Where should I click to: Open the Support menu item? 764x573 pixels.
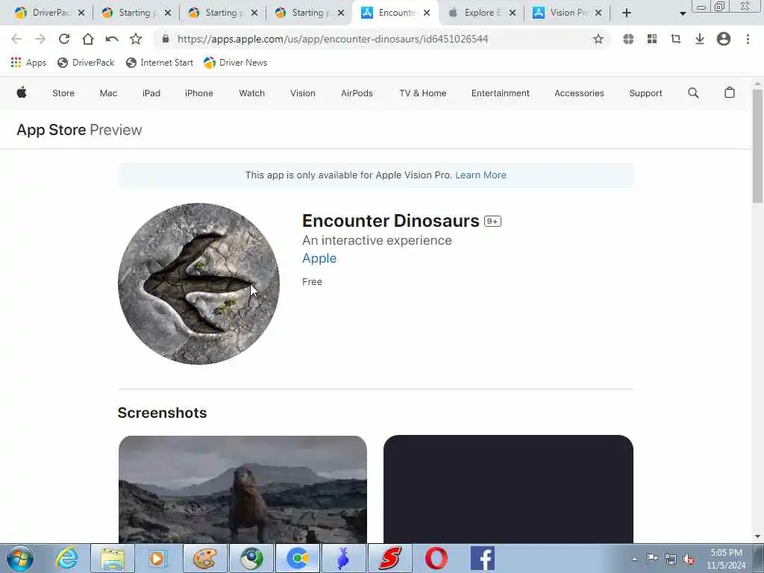[645, 93]
